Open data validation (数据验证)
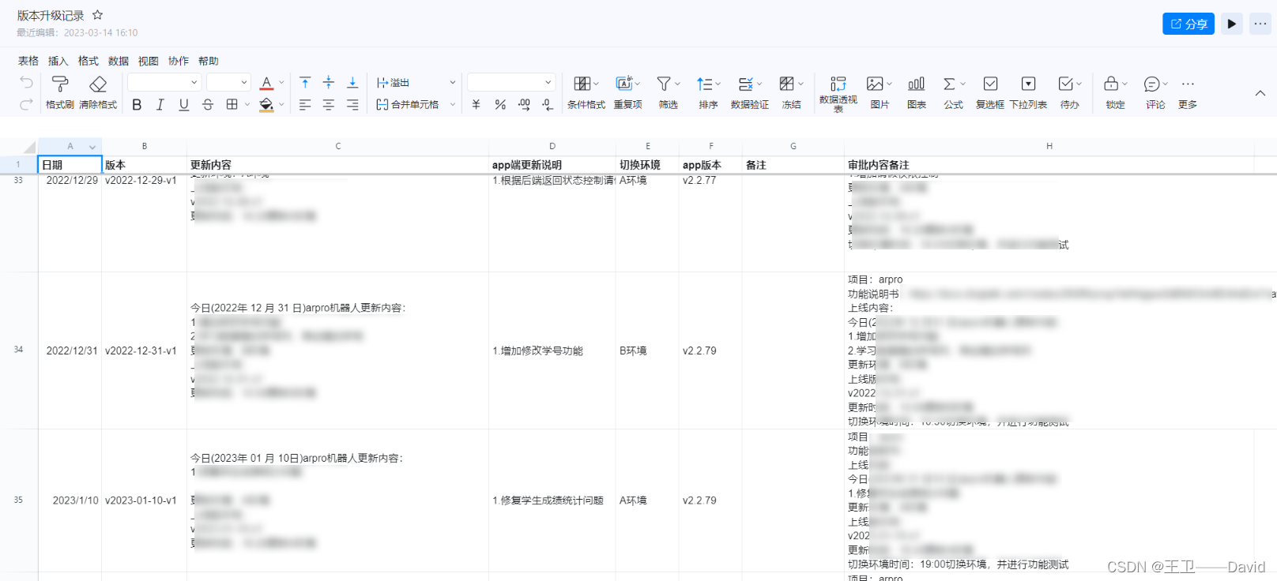 (750, 92)
